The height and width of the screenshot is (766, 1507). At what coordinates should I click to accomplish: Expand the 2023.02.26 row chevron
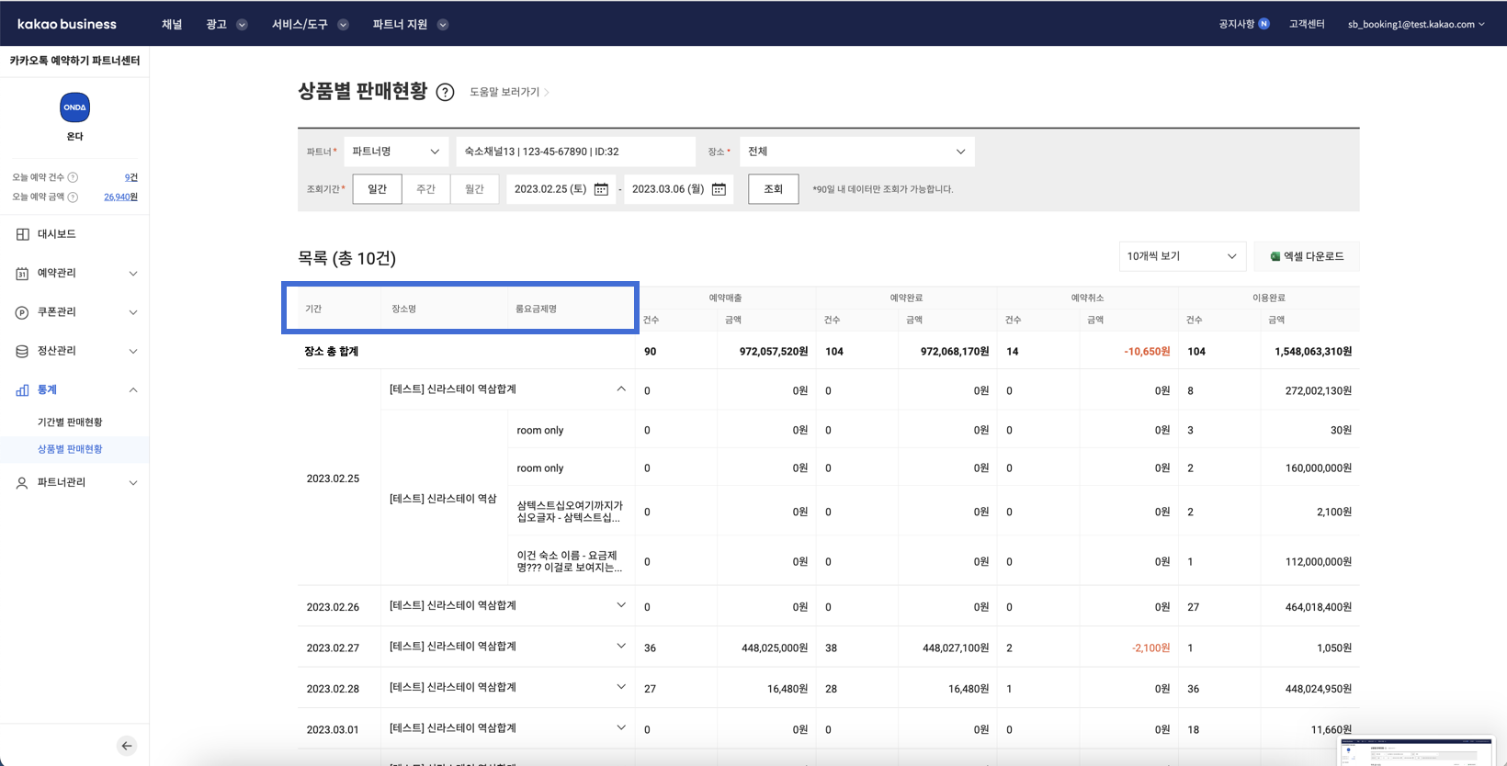[x=621, y=605]
